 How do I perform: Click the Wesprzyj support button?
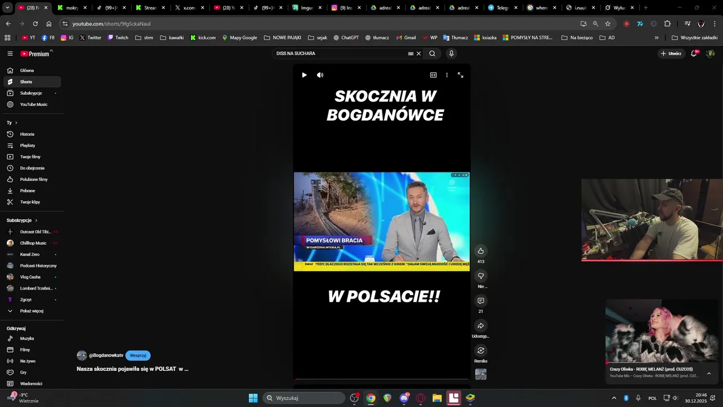point(138,356)
